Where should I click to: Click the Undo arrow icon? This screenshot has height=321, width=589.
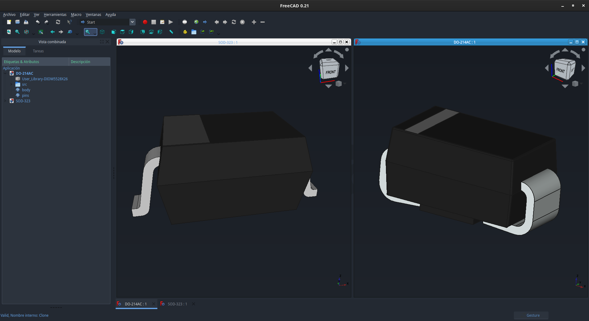coord(37,22)
